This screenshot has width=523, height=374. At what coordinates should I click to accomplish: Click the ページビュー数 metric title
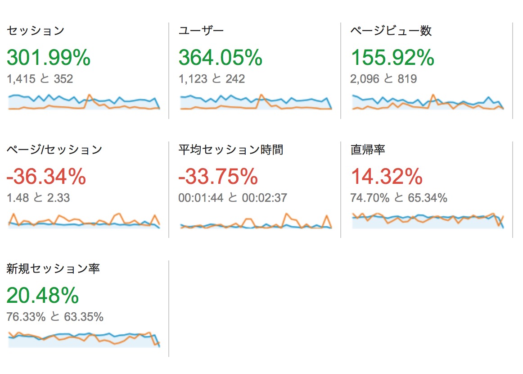(x=391, y=30)
